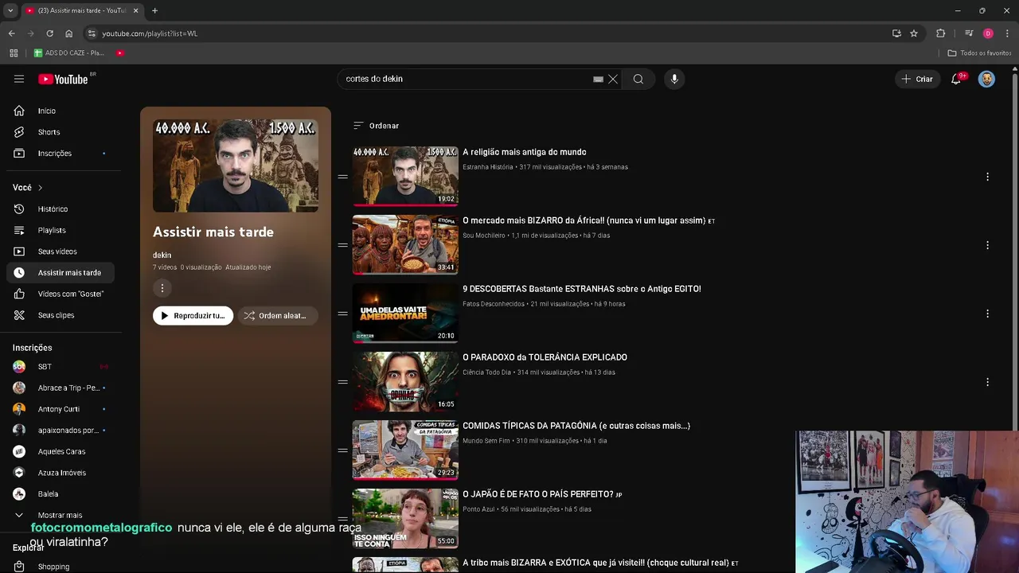
Task: Click the YouTube logo
Action: pos(63,79)
